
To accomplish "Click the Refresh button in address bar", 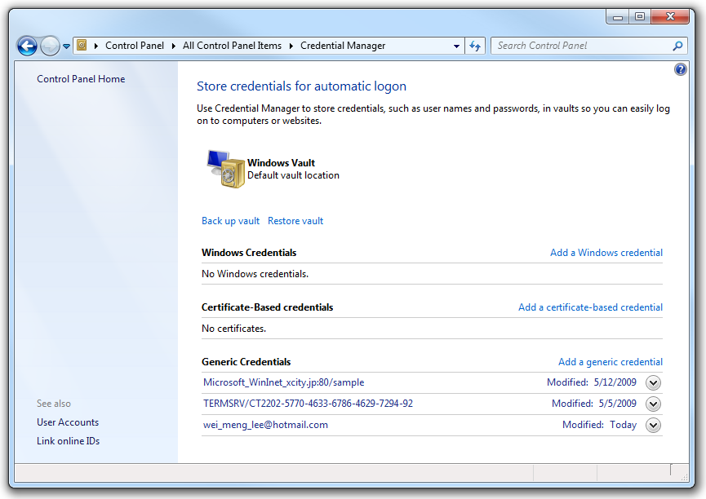I will [475, 46].
